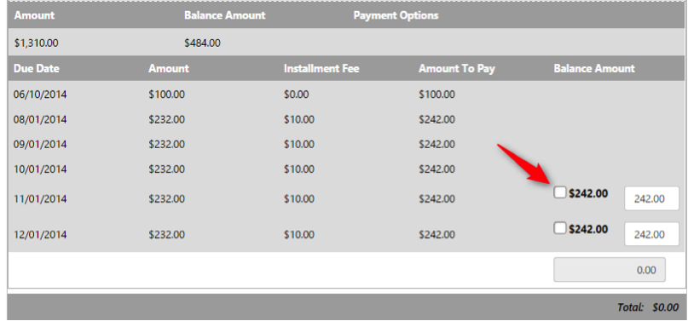Check the $242.00 box for 12/01/2014 installment
Image resolution: width=688 pixels, height=321 pixels.
tap(559, 228)
